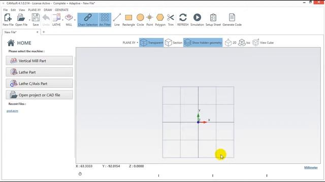Viewport: 325px width, 182px height.
Task: Toggle Transparent view mode
Action: click(x=151, y=42)
